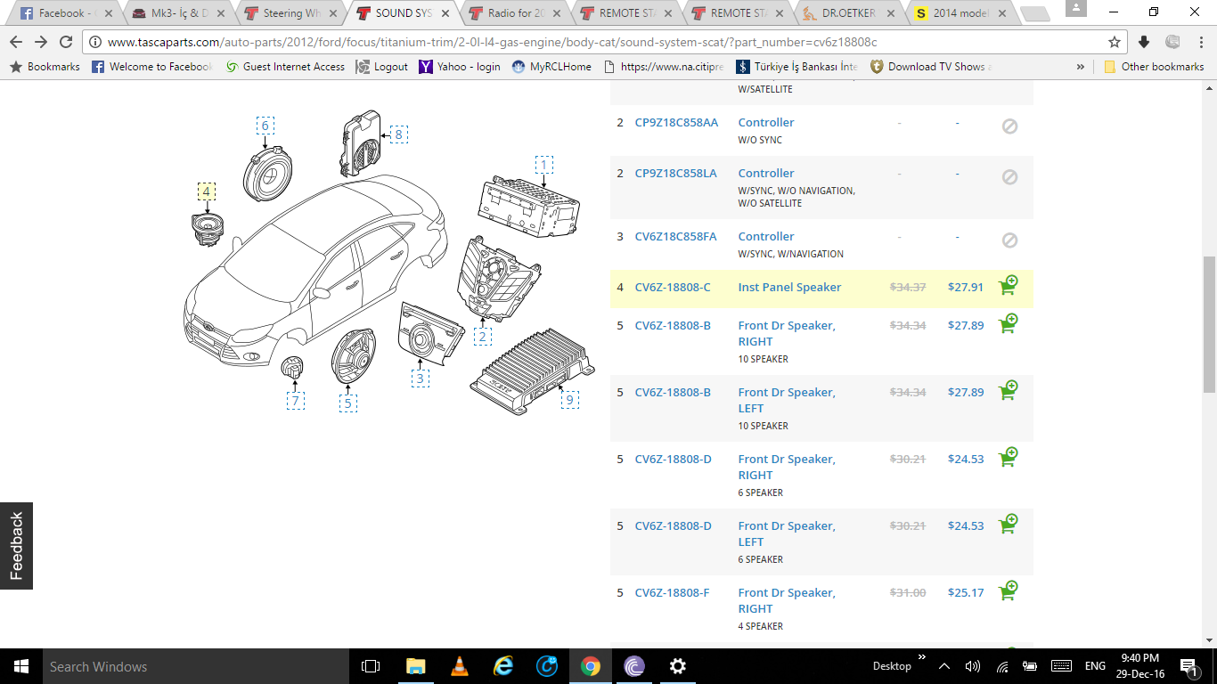The height and width of the screenshot is (684, 1217).
Task: Add CV6Z-18808-F speaker to cart
Action: (x=1008, y=590)
